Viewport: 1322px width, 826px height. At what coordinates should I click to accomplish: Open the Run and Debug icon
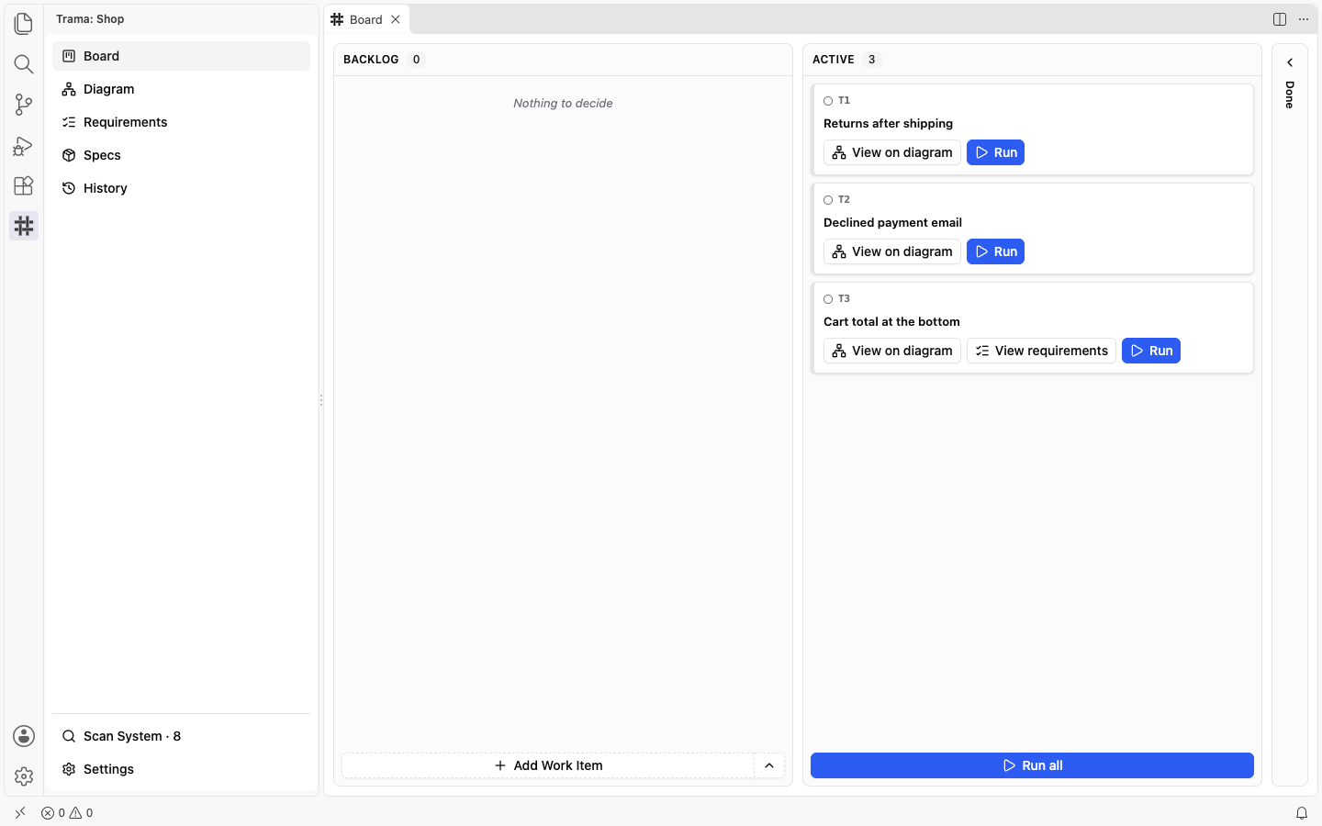coord(24,145)
